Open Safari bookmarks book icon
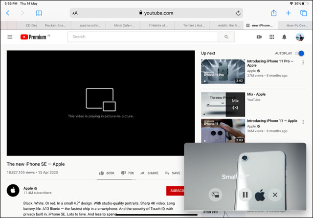 tap(39, 13)
